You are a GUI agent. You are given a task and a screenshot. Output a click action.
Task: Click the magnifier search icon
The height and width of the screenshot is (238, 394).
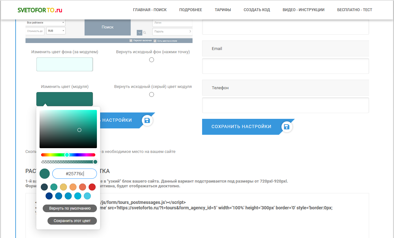[145, 32]
